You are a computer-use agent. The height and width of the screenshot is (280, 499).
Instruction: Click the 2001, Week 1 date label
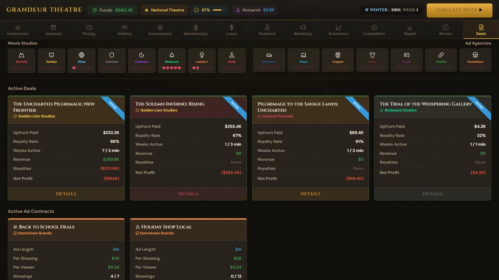tap(404, 10)
